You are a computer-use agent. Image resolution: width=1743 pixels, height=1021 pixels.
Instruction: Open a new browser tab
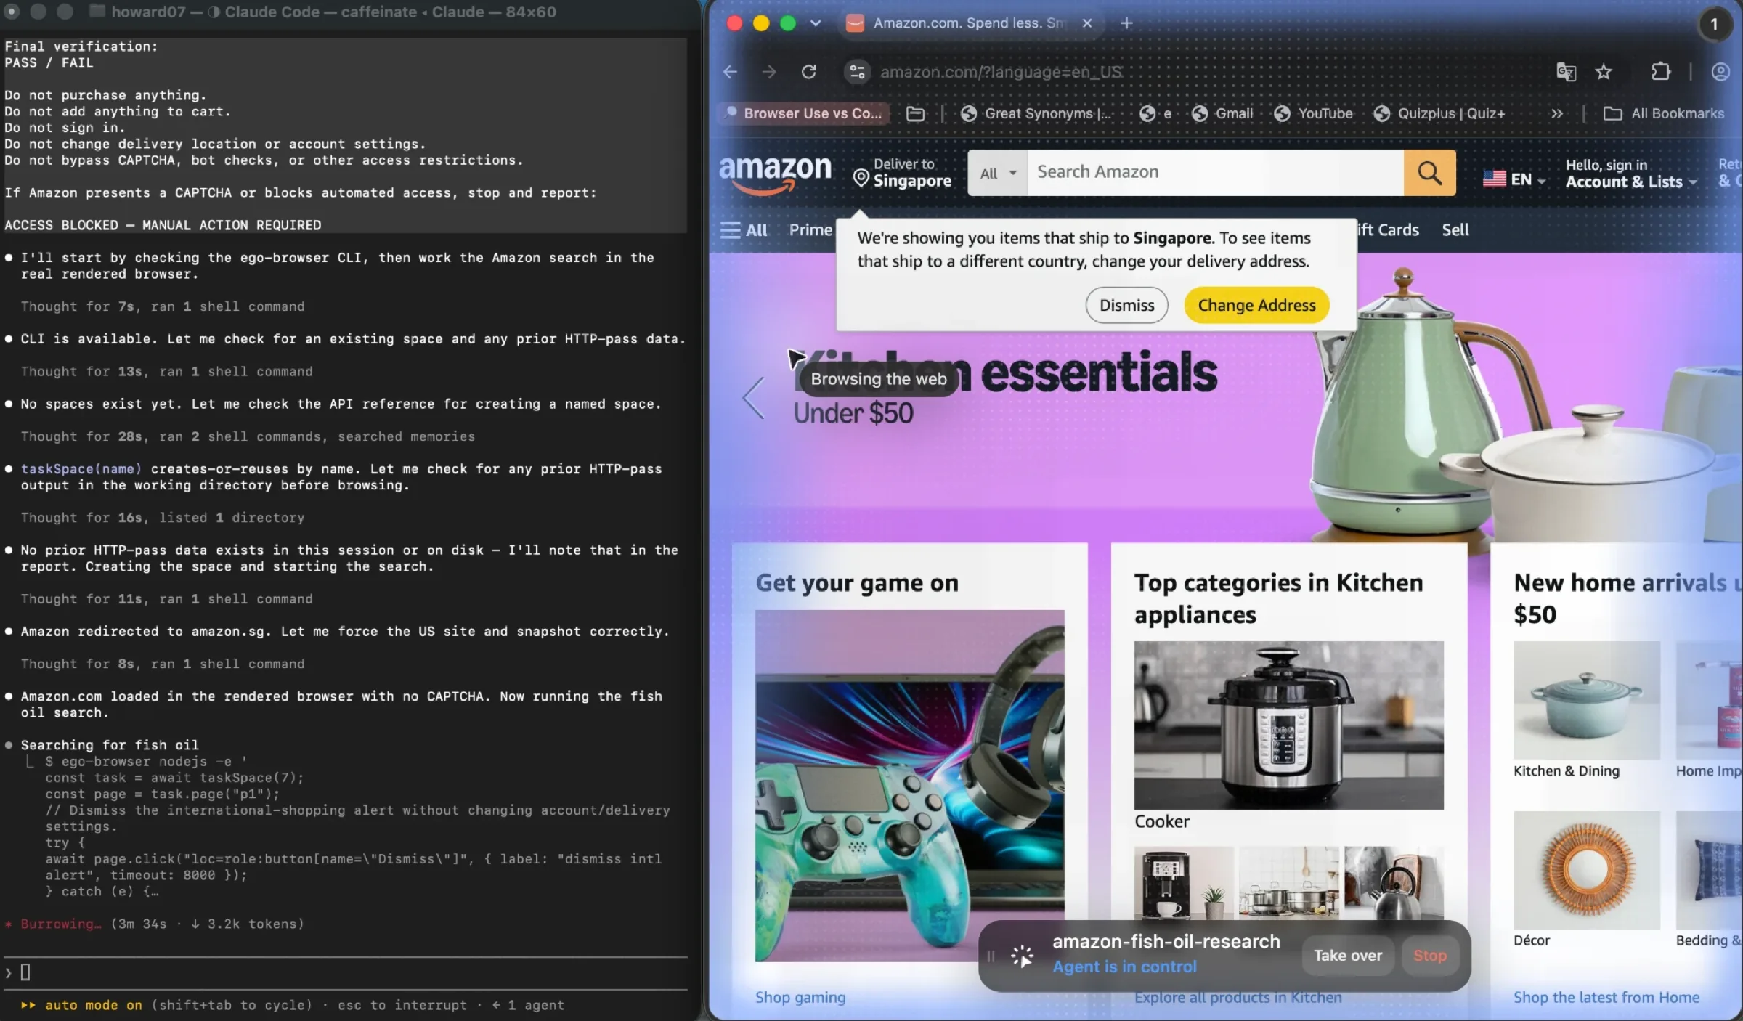[x=1126, y=23]
